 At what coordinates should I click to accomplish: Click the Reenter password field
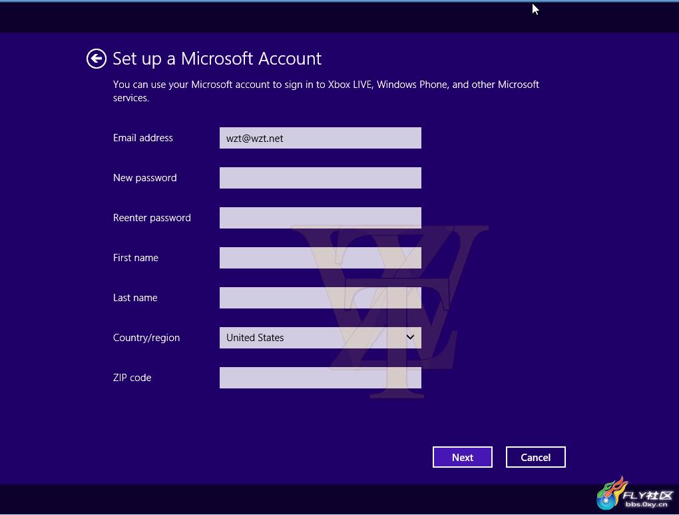click(x=320, y=218)
